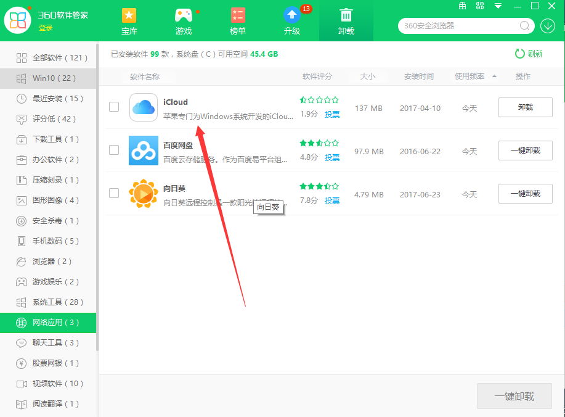Tick the 向日葵 checkbox
The width and height of the screenshot is (565, 417).
113,193
